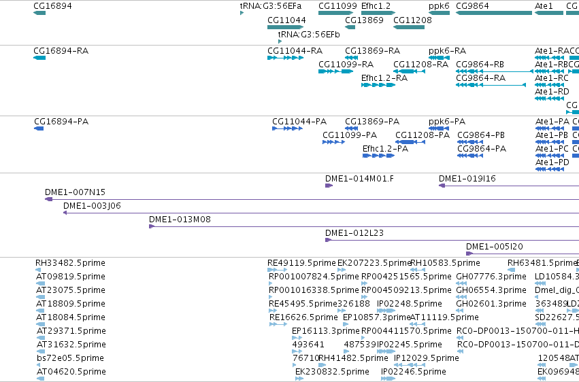
Task: Open the DME1-003J06 clone label
Action: pyautogui.click(x=92, y=206)
